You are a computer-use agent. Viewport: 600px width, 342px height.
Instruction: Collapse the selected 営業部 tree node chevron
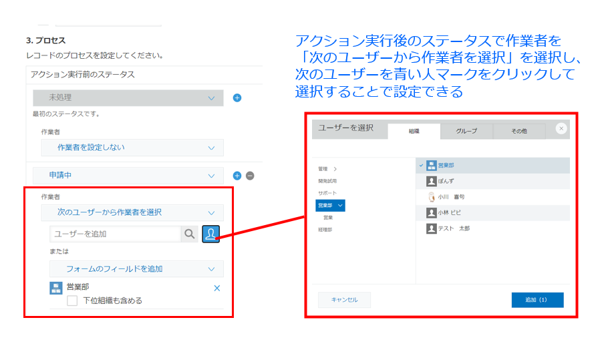click(340, 206)
